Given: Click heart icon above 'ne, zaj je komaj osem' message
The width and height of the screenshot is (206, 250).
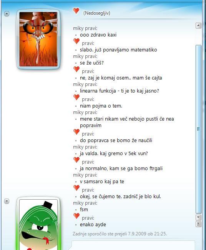Looking at the screenshot, I should click(x=76, y=69).
